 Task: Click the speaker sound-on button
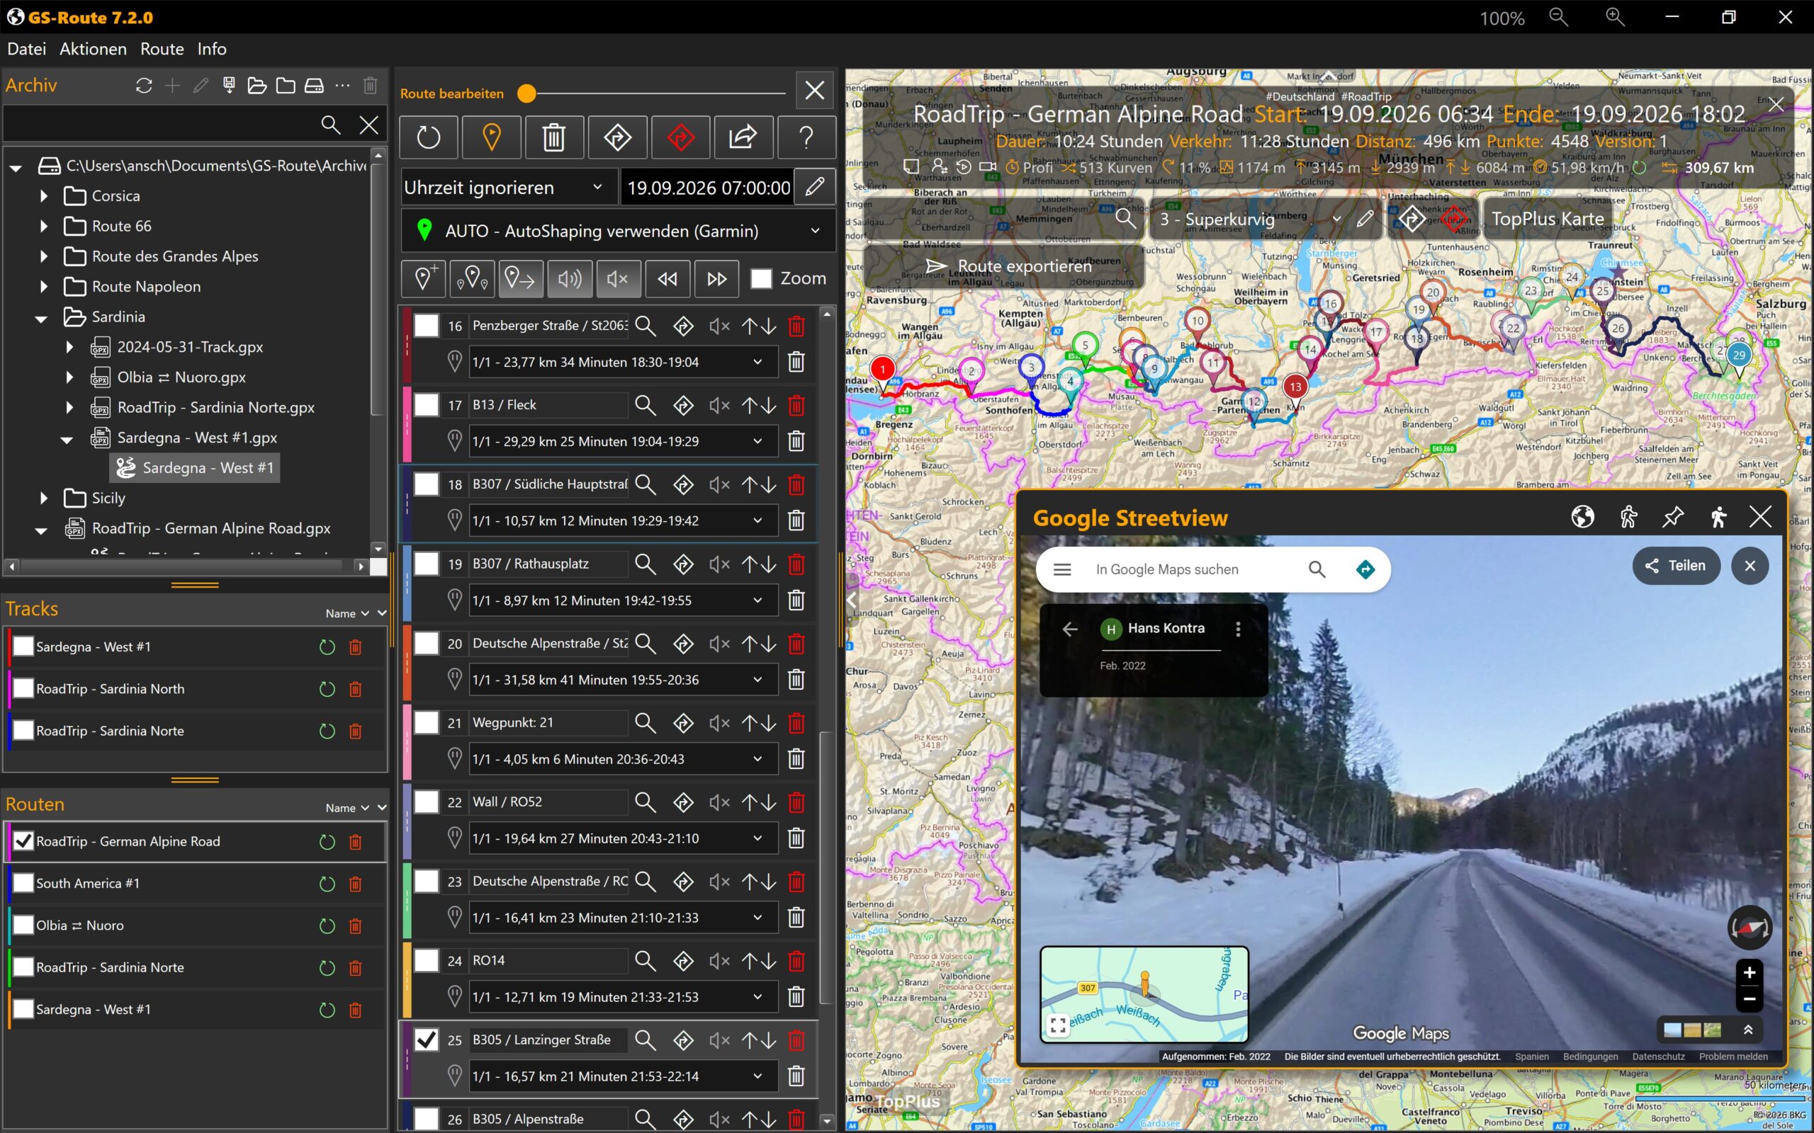570,279
